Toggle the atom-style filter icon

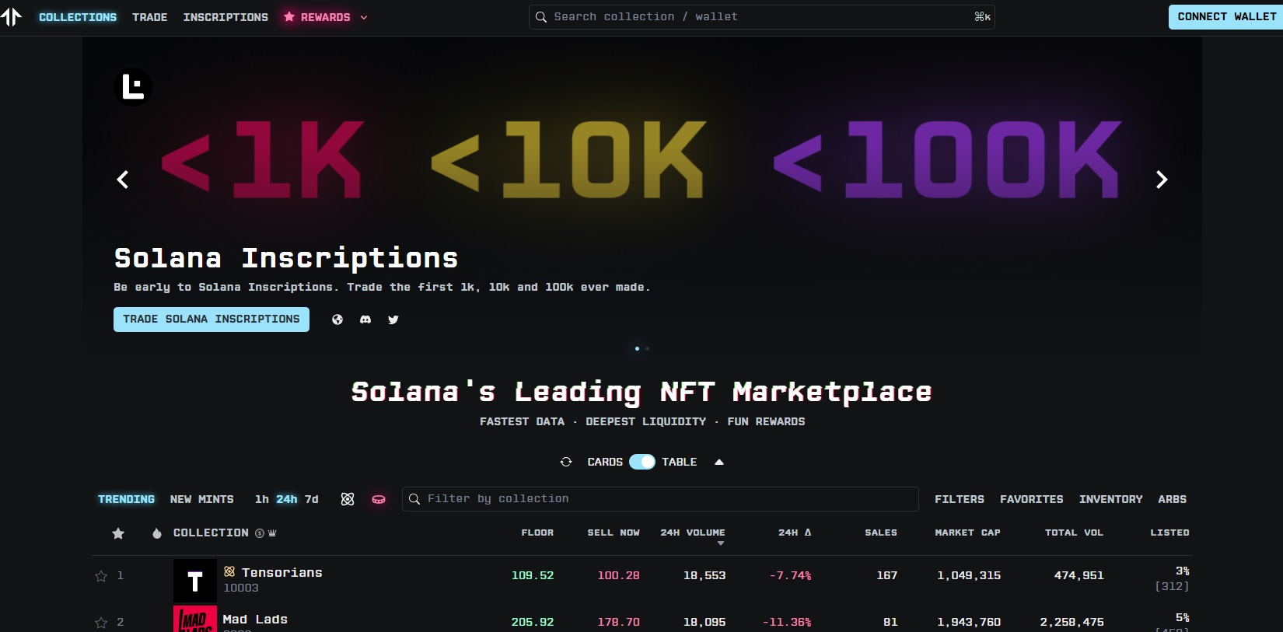click(348, 499)
